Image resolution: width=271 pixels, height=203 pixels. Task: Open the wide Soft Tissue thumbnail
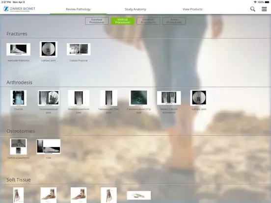pyautogui.click(x=139, y=195)
